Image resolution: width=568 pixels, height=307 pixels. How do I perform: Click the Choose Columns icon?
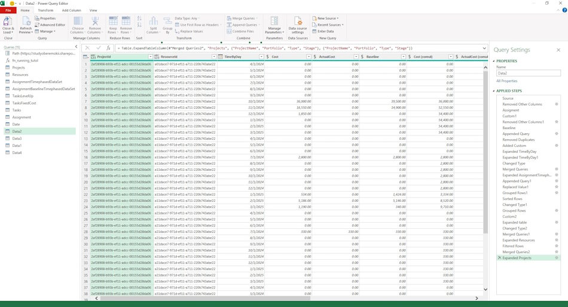point(78,21)
